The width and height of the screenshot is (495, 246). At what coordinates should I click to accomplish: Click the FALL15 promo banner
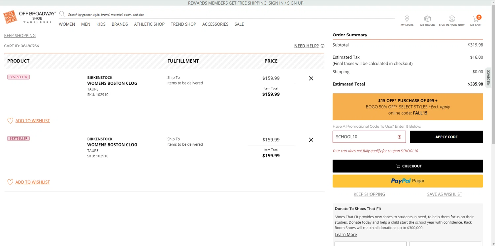click(408, 107)
